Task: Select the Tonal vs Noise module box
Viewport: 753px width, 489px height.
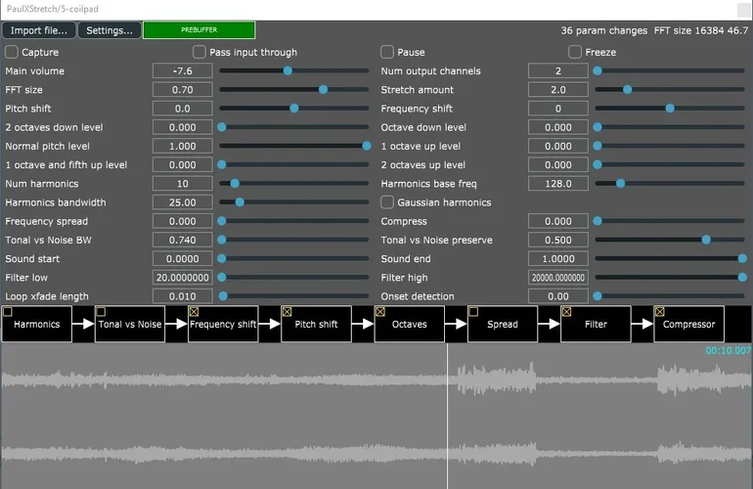Action: pos(130,325)
